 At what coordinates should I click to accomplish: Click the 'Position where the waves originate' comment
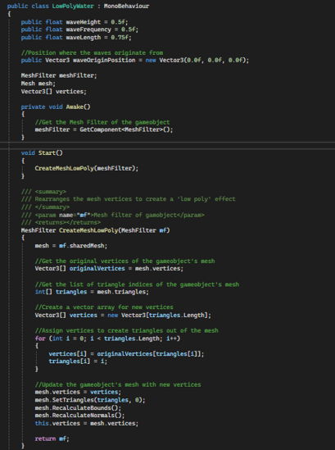(92, 52)
